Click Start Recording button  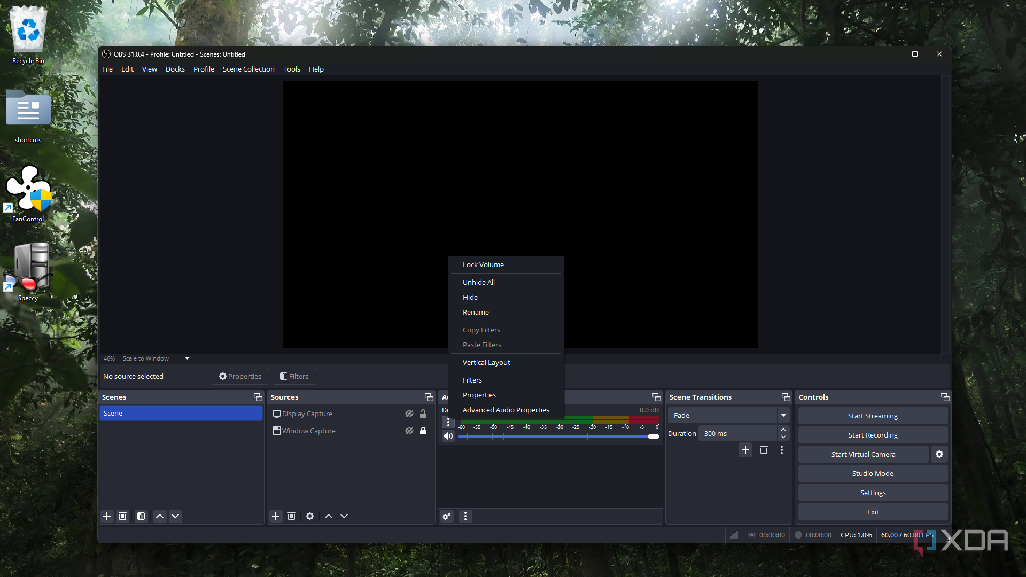click(873, 435)
